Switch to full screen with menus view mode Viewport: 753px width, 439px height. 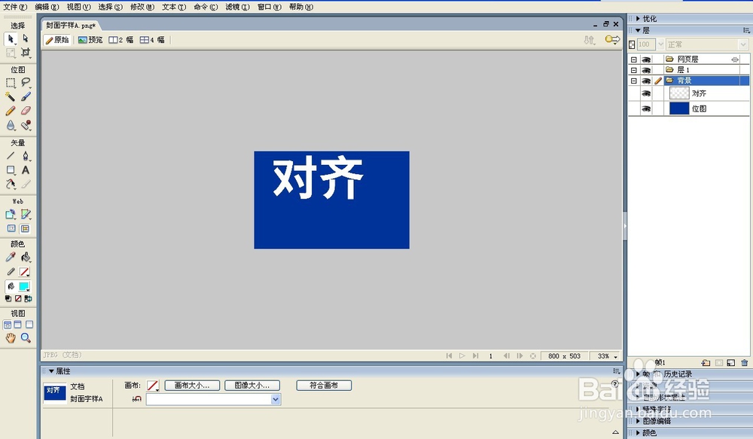click(x=18, y=325)
